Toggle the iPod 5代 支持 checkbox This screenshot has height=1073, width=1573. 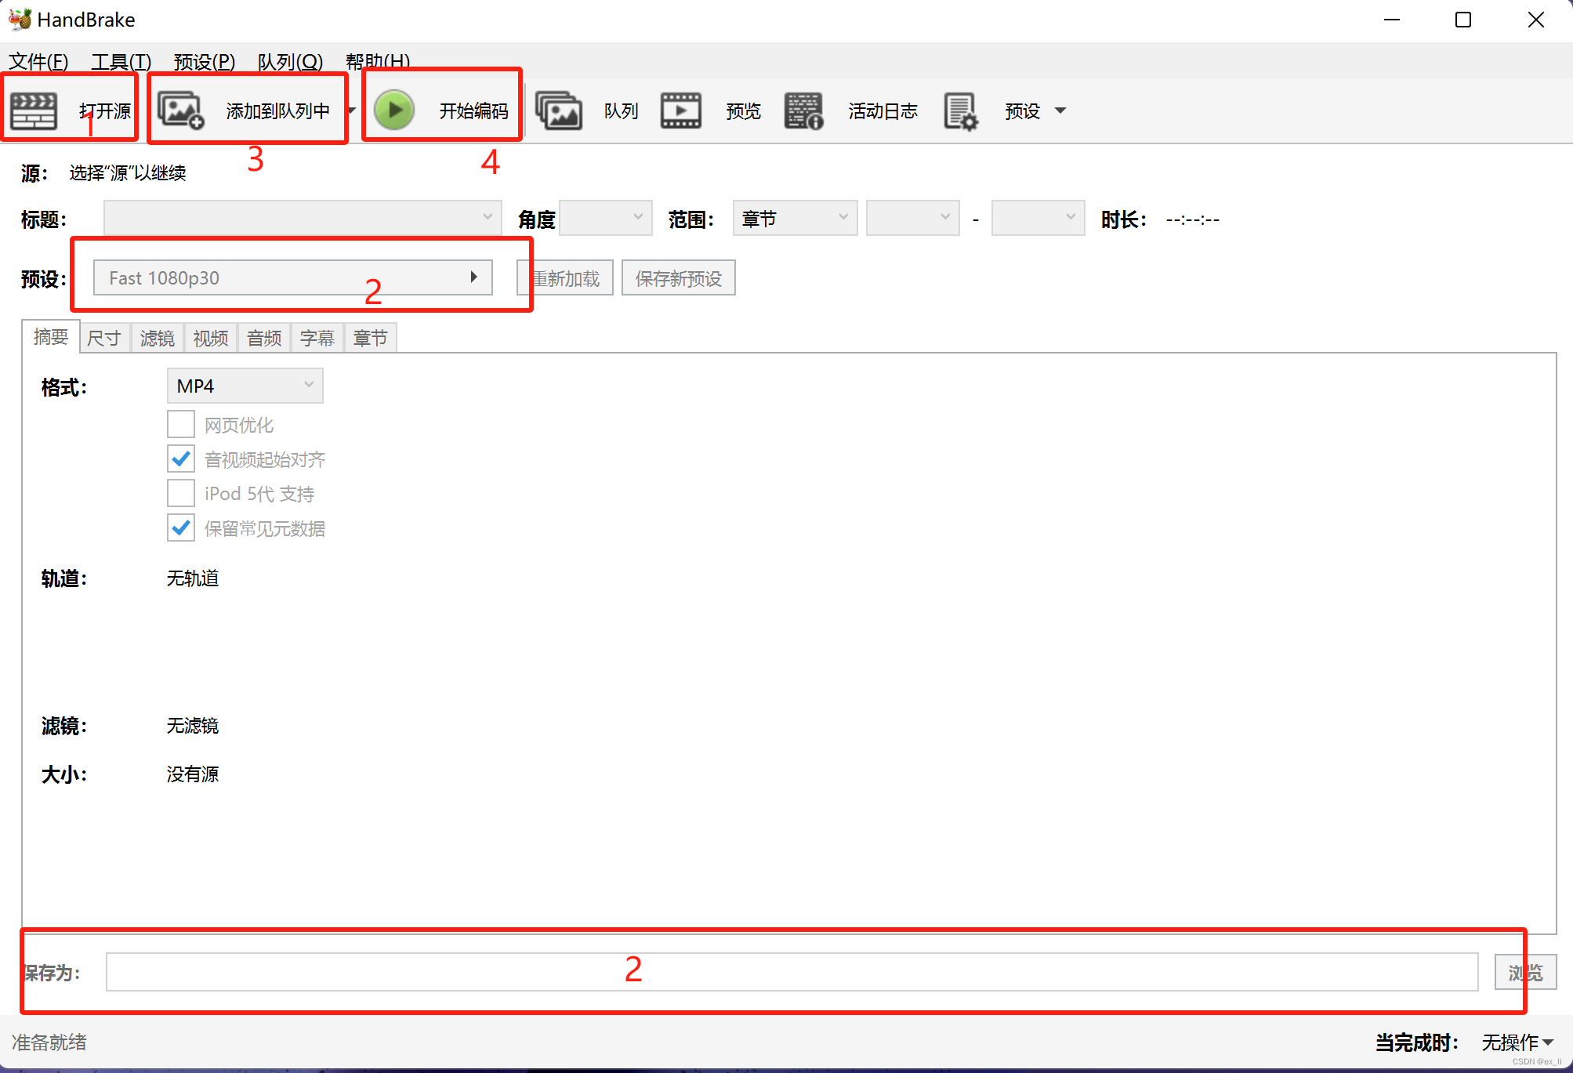pos(181,494)
